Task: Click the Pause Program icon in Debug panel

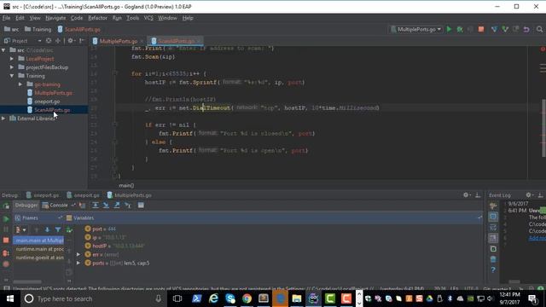Action: click(6, 229)
